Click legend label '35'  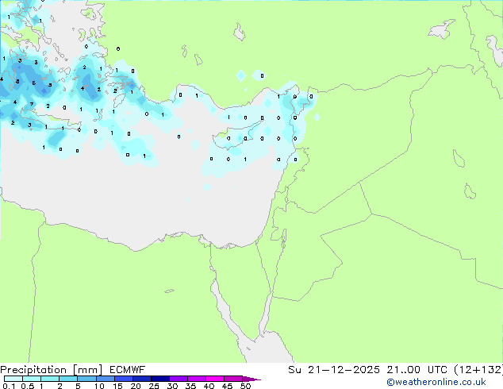pyautogui.click(x=190, y=386)
